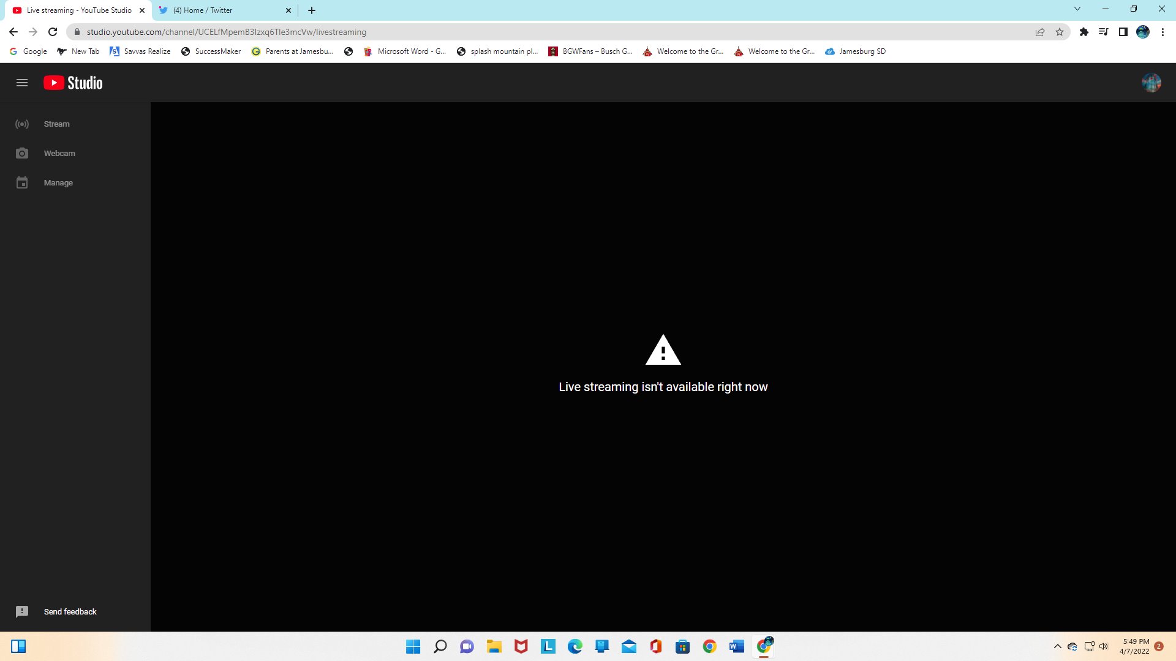
Task: Open a new browser tab
Action: coord(312,10)
